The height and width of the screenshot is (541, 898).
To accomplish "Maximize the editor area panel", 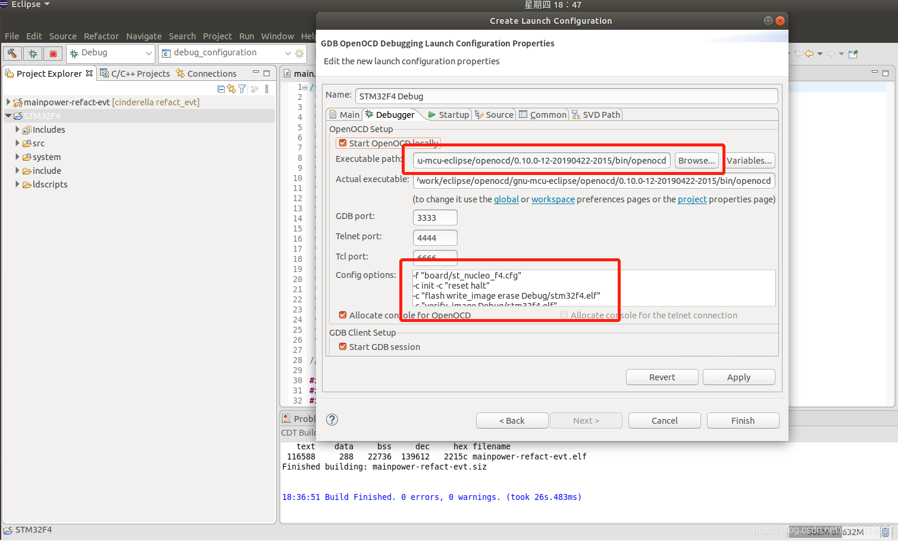I will (886, 73).
